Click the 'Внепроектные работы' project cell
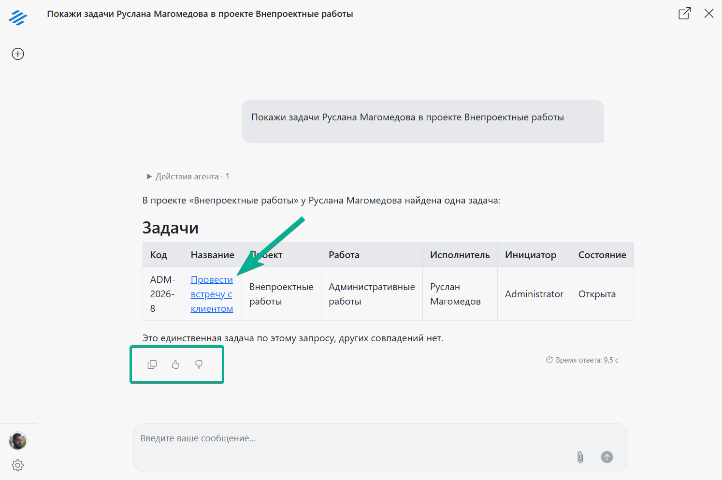 281,294
